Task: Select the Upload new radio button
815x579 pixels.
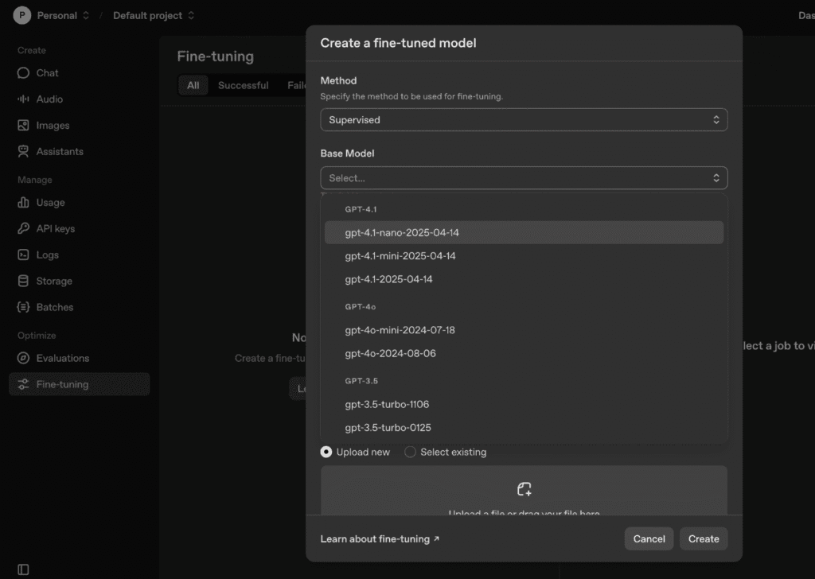Action: tap(326, 452)
